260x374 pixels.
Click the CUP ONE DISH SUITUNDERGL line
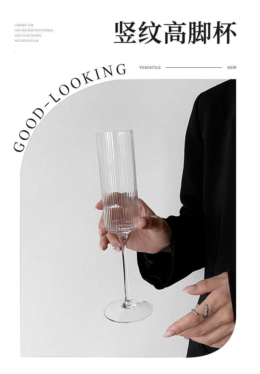[34, 30]
